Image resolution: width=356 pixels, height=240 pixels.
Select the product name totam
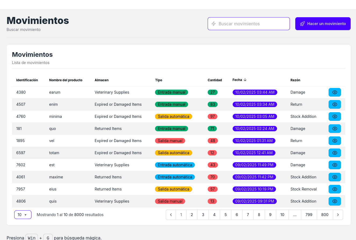tap(54, 153)
